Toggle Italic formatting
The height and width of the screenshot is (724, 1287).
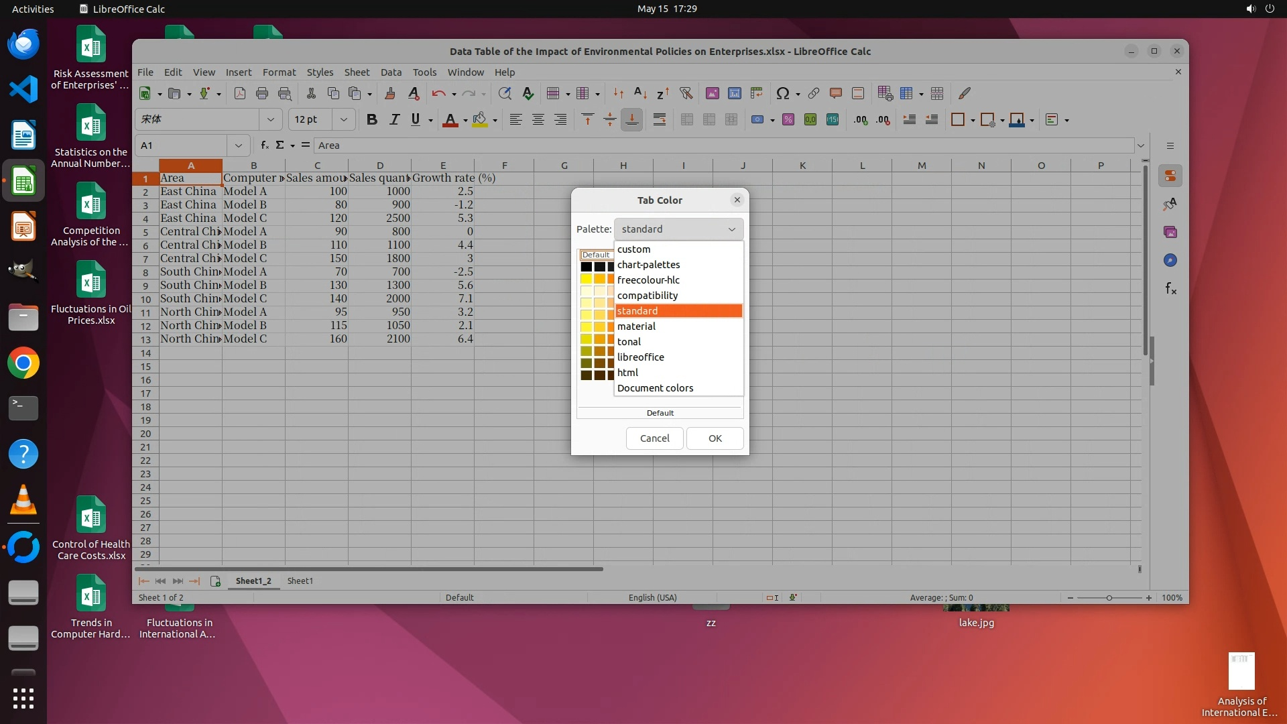[394, 120]
